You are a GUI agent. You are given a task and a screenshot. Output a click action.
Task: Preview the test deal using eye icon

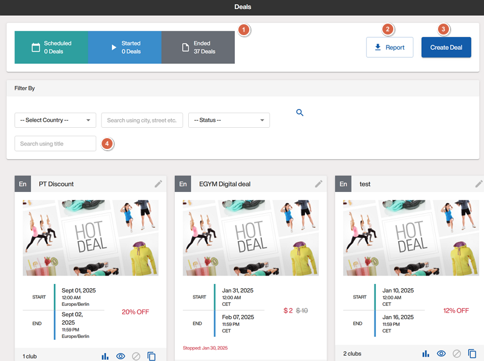441,354
